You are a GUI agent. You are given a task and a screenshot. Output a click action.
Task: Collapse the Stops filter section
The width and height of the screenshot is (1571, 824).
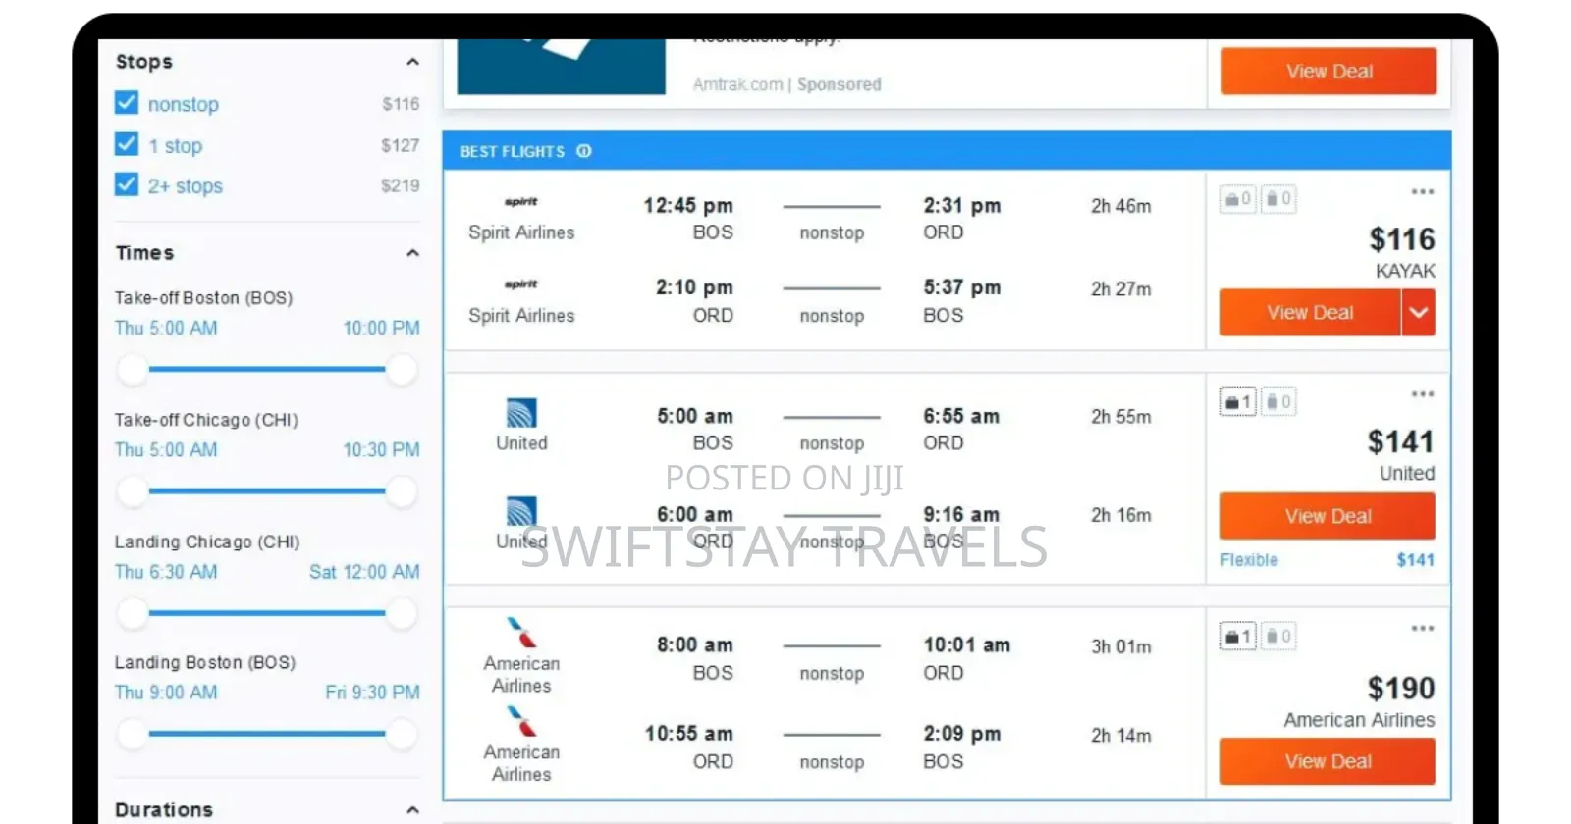(412, 62)
